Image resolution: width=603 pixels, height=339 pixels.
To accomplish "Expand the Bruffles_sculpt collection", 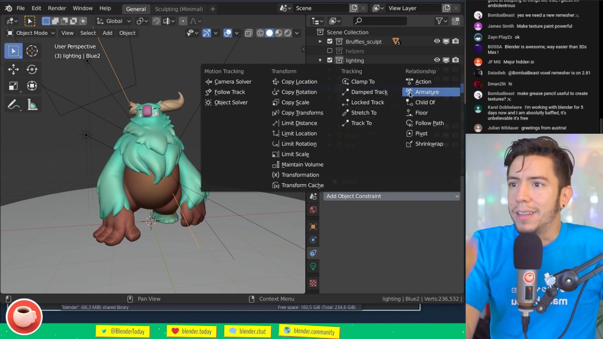I will pos(320,41).
